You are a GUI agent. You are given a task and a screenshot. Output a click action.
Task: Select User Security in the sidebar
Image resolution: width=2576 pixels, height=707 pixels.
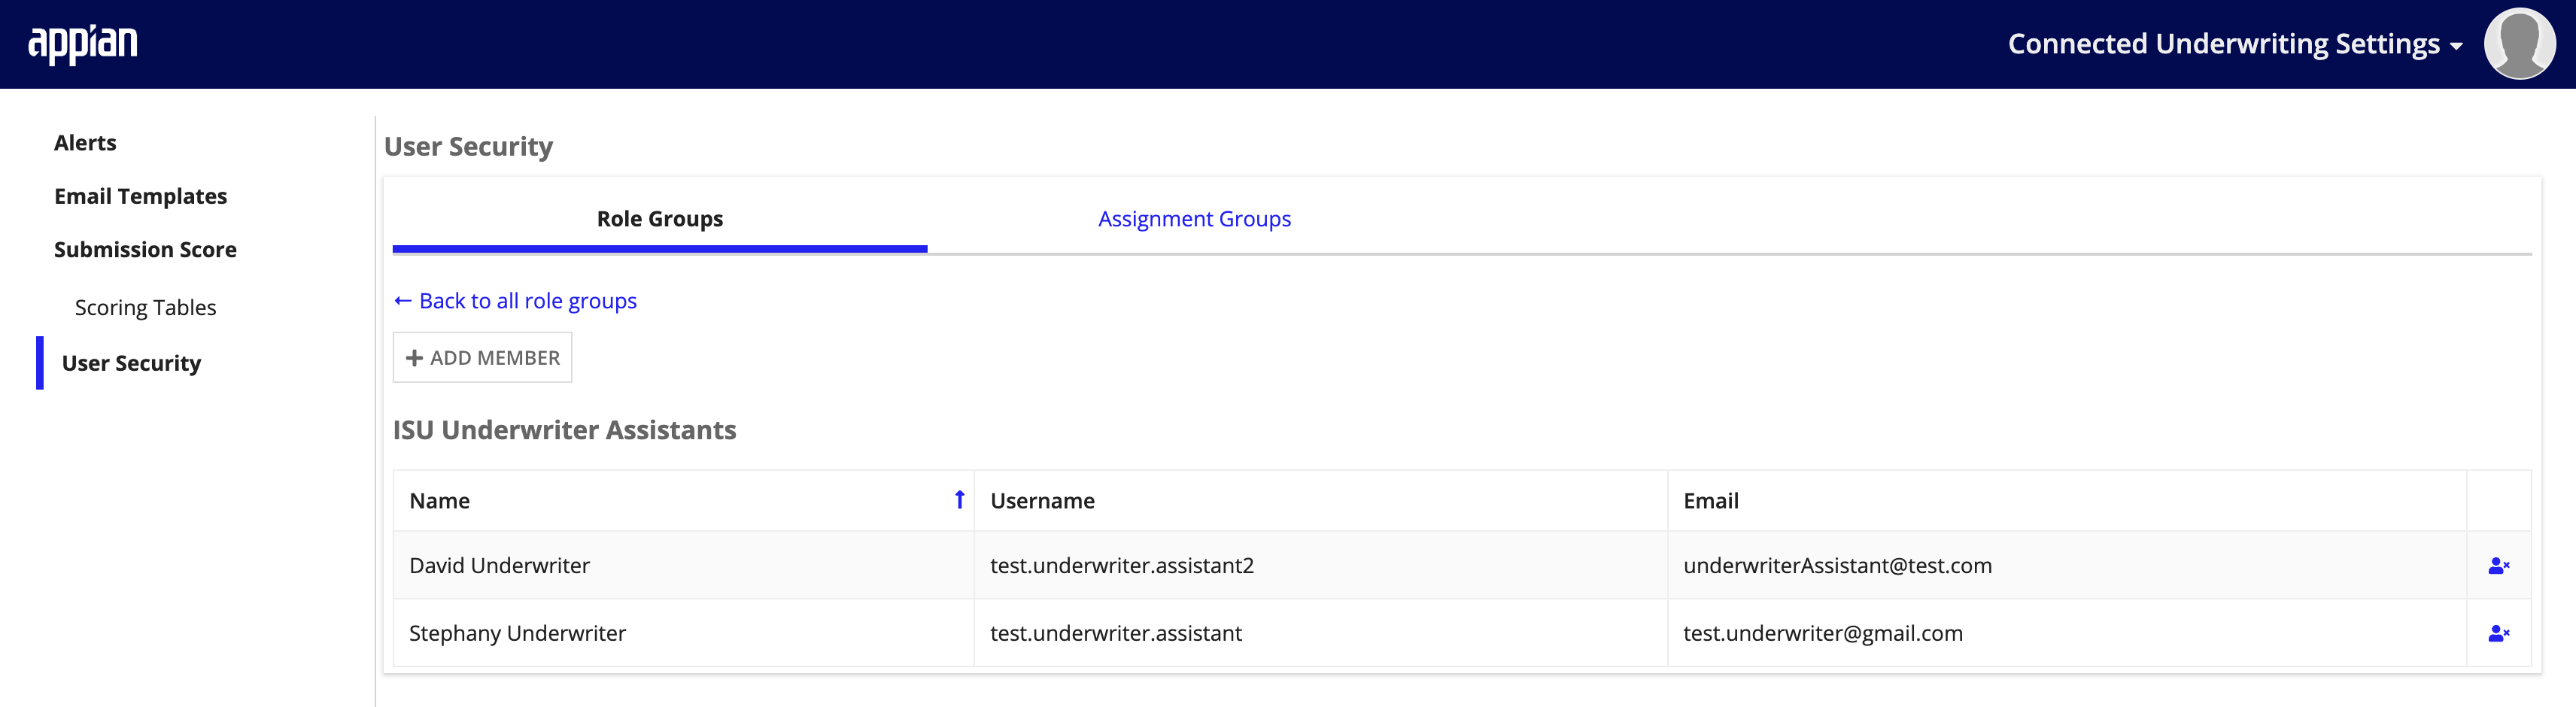coord(131,363)
